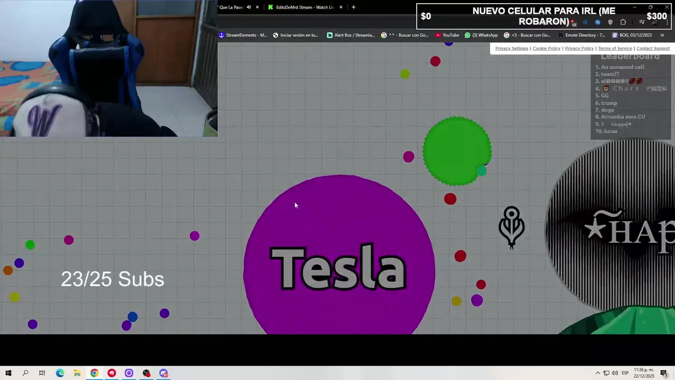Switch input language via ESP indicator
Viewport: 675px width, 380px height.
point(625,373)
